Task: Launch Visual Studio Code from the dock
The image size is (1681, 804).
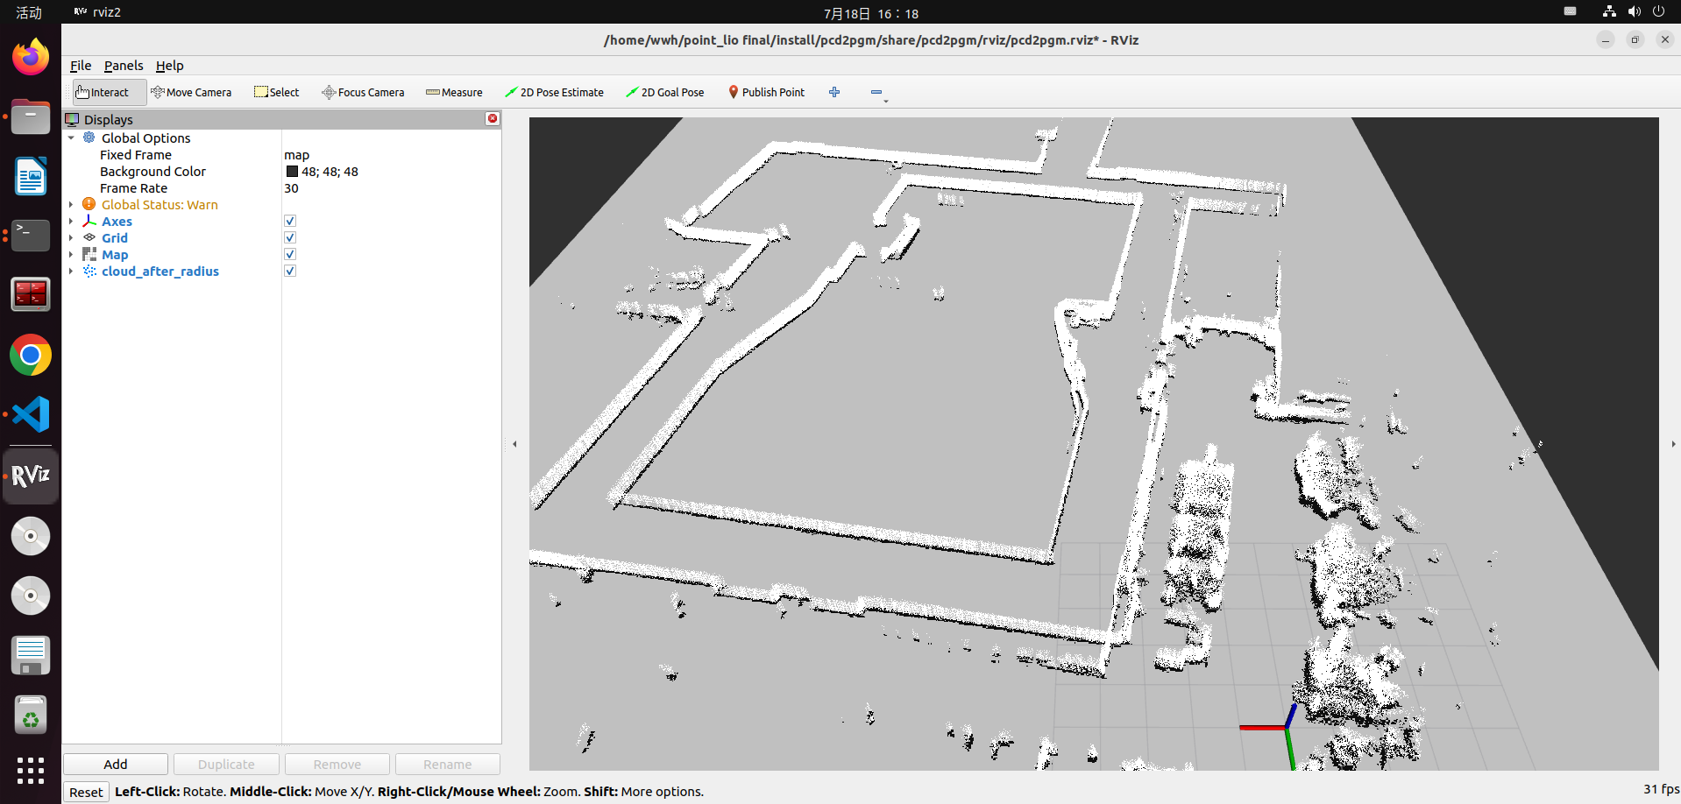Action: point(31,413)
